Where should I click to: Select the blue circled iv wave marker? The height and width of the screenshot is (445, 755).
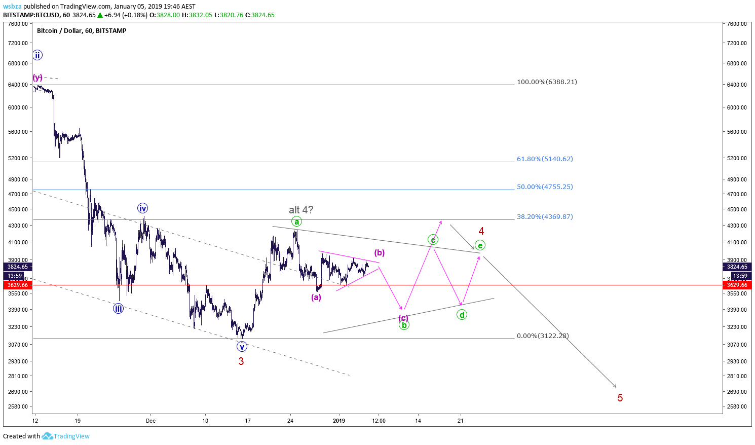tap(142, 208)
